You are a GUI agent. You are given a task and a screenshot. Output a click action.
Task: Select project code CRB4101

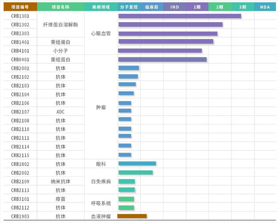pyautogui.click(x=20, y=51)
